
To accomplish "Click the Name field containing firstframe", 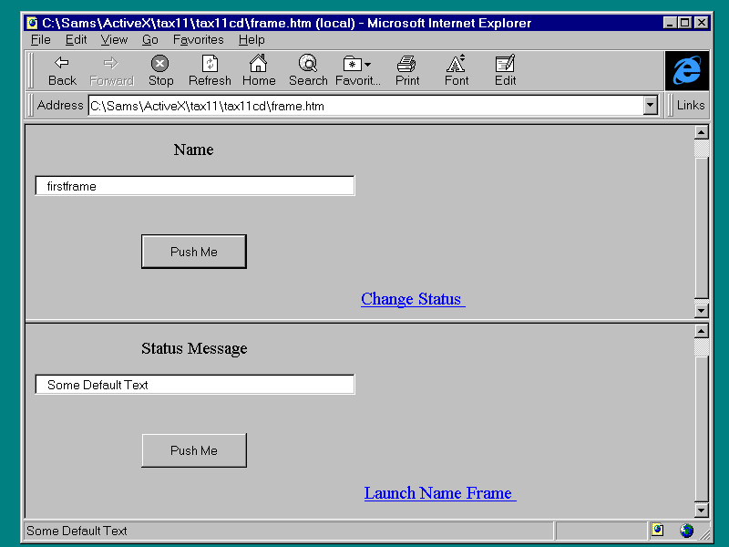I will tap(195, 186).
